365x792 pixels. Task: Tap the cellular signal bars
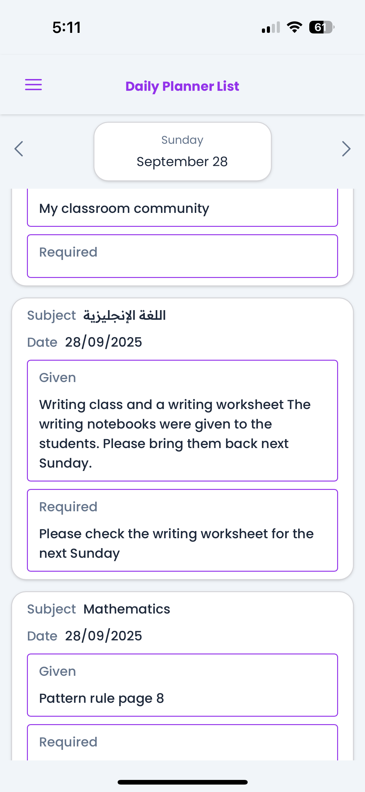[x=271, y=27]
